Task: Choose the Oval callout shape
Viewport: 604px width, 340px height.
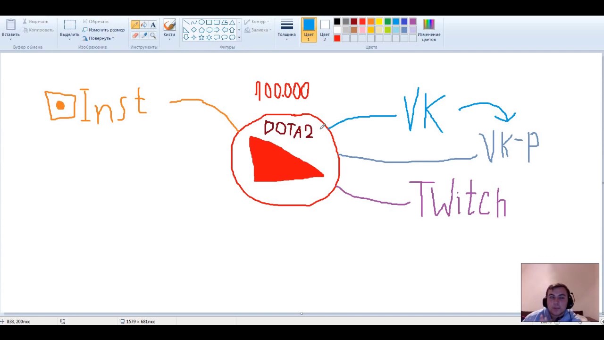Action: (225, 37)
